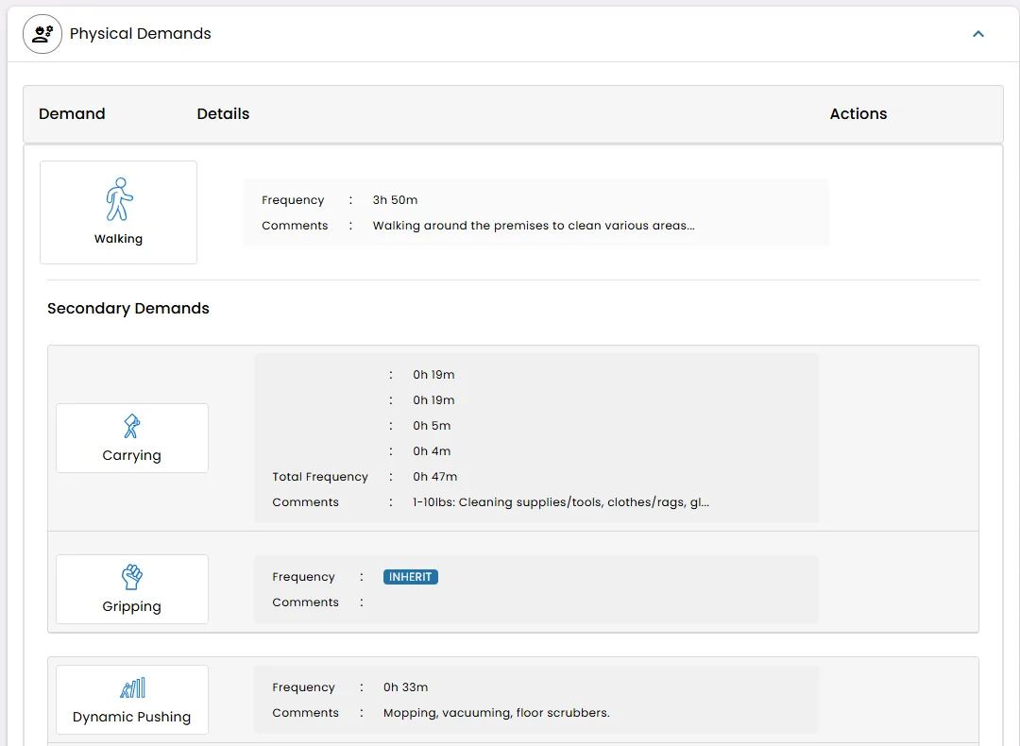Open the truncated Walking comments text
This screenshot has width=1020, height=746.
[x=534, y=226]
